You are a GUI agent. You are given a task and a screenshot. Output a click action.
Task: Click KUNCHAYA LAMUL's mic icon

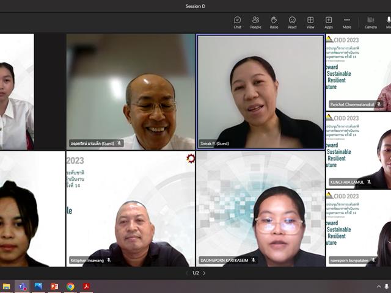[x=369, y=182]
